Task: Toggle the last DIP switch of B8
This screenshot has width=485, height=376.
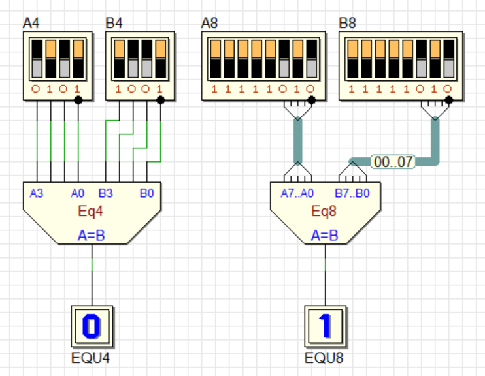Action: click(449, 59)
